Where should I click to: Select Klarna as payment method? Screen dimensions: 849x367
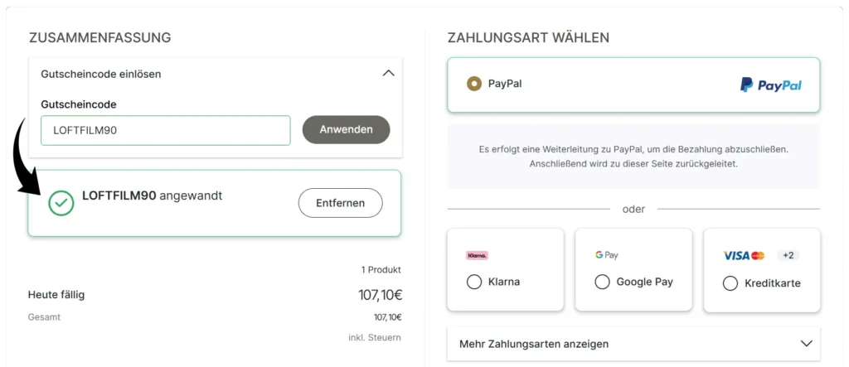[474, 282]
